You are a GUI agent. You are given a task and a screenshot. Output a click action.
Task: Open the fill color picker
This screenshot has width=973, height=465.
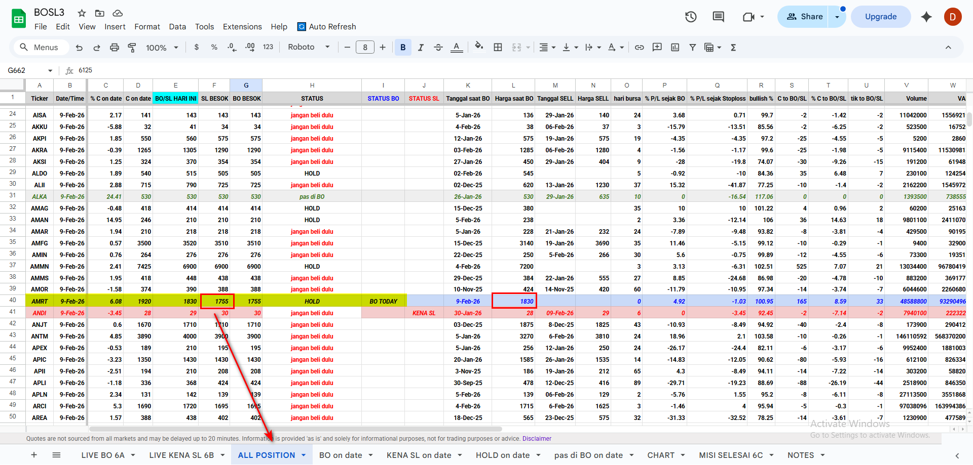point(478,47)
